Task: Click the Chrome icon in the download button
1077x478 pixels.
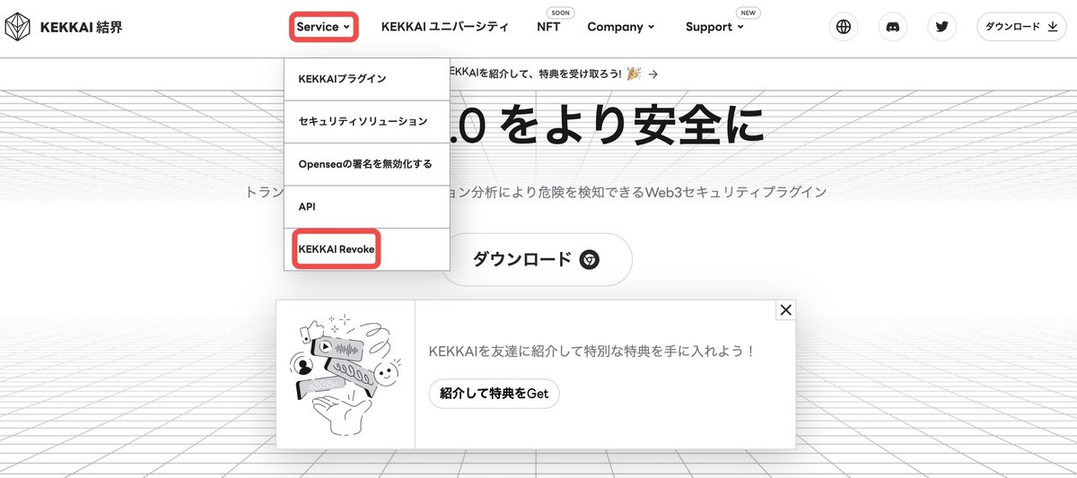Action: (590, 260)
